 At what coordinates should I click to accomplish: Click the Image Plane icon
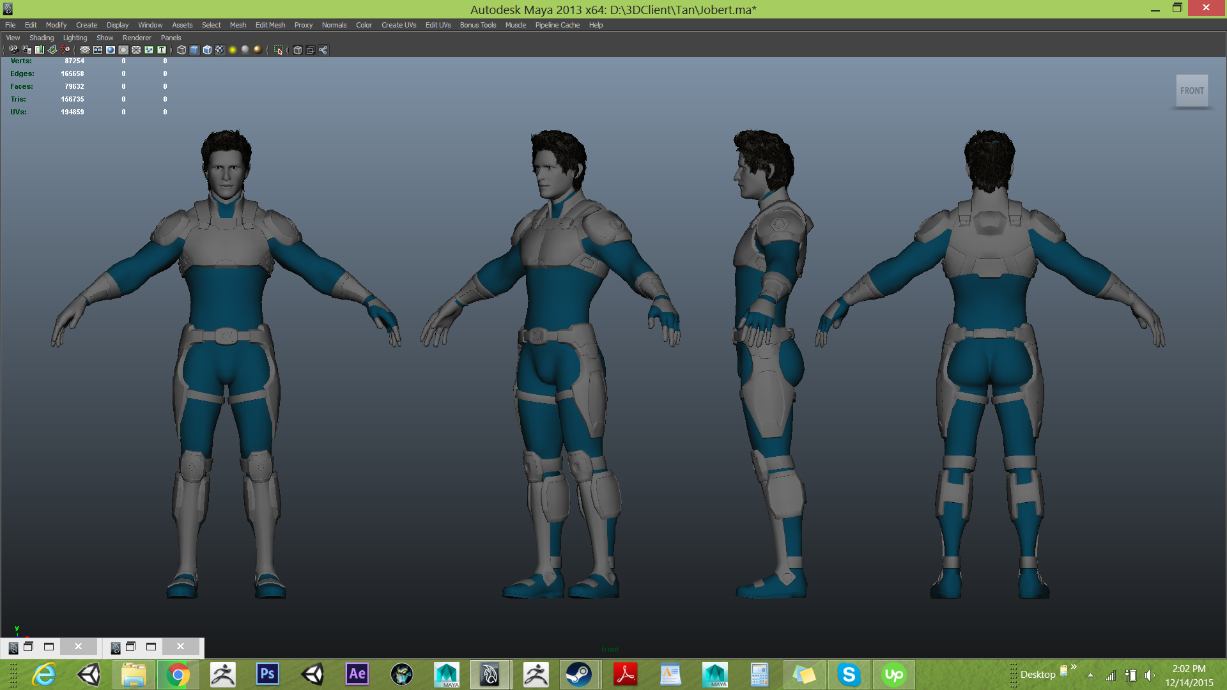click(52, 50)
